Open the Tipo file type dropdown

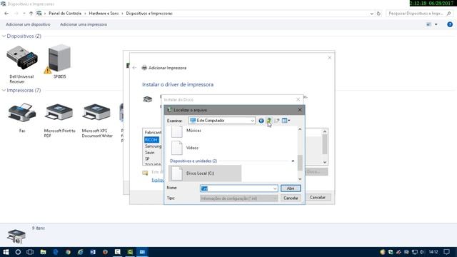[238, 198]
